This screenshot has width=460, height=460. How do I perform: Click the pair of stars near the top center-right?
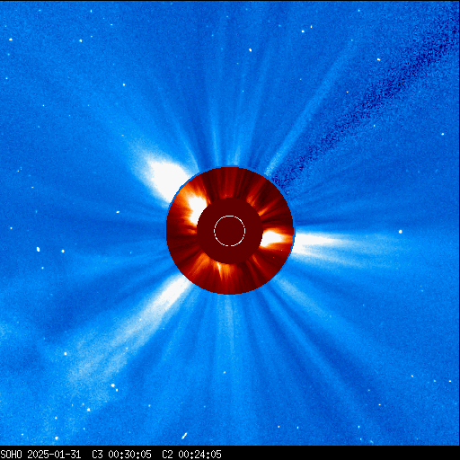pos(307,29)
